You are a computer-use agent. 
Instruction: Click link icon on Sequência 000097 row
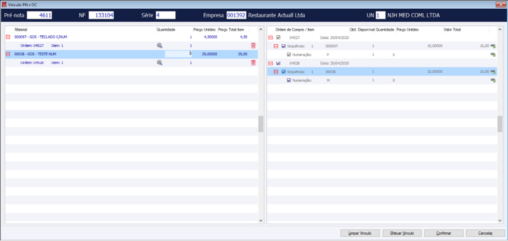click(x=493, y=46)
